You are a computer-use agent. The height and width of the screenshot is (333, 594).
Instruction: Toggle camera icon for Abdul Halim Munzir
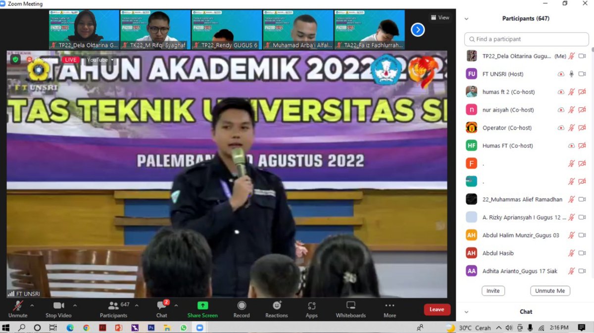pos(582,236)
